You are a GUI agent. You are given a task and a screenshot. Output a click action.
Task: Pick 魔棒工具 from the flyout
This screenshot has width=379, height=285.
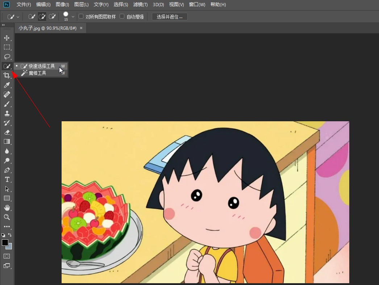click(41, 73)
